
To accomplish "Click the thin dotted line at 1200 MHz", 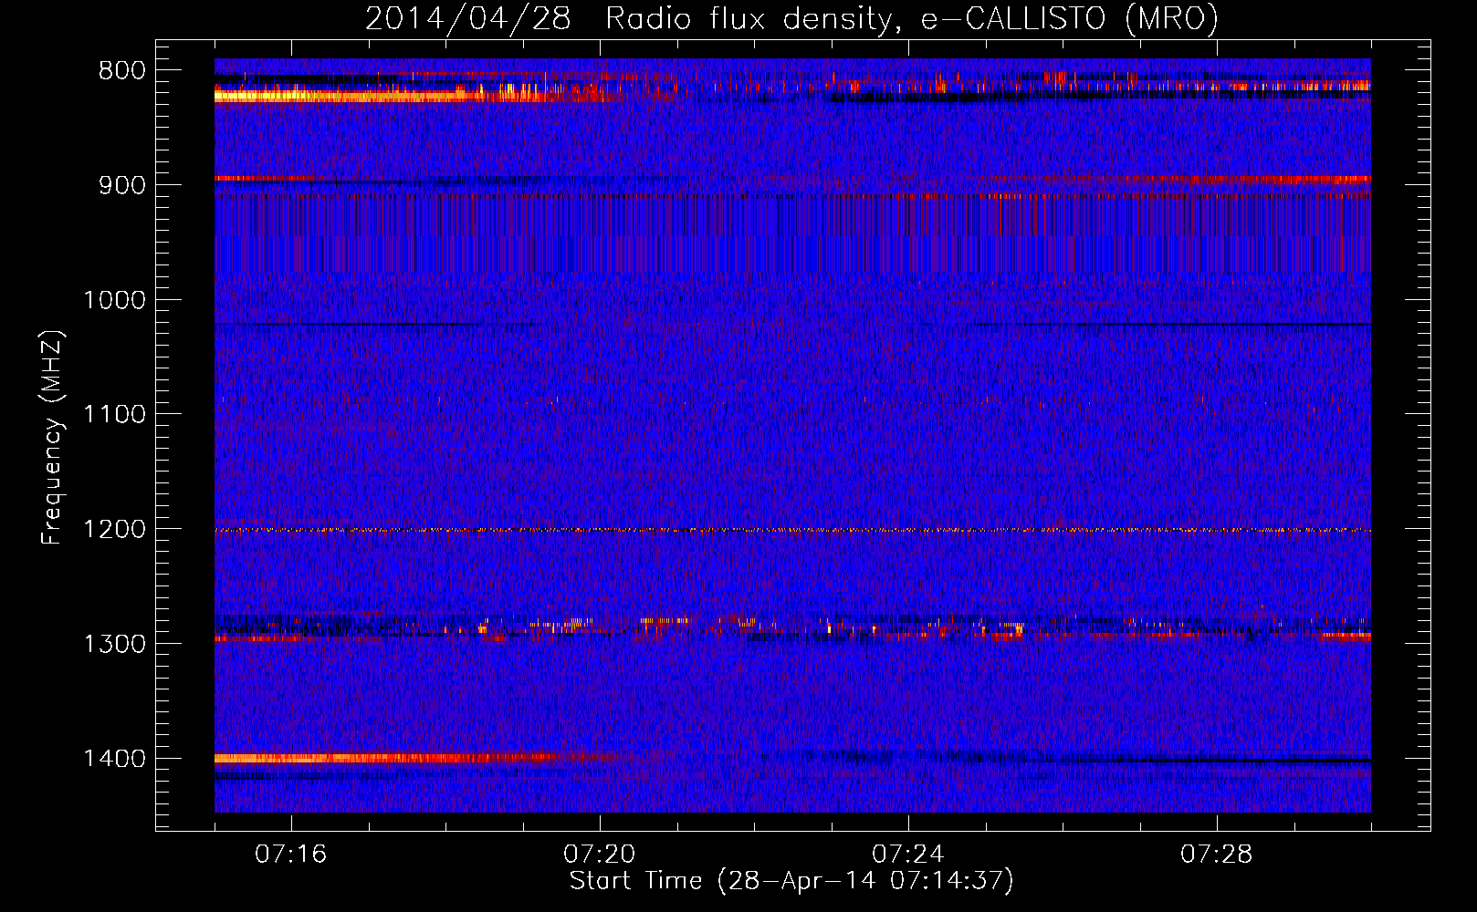I will (x=792, y=530).
